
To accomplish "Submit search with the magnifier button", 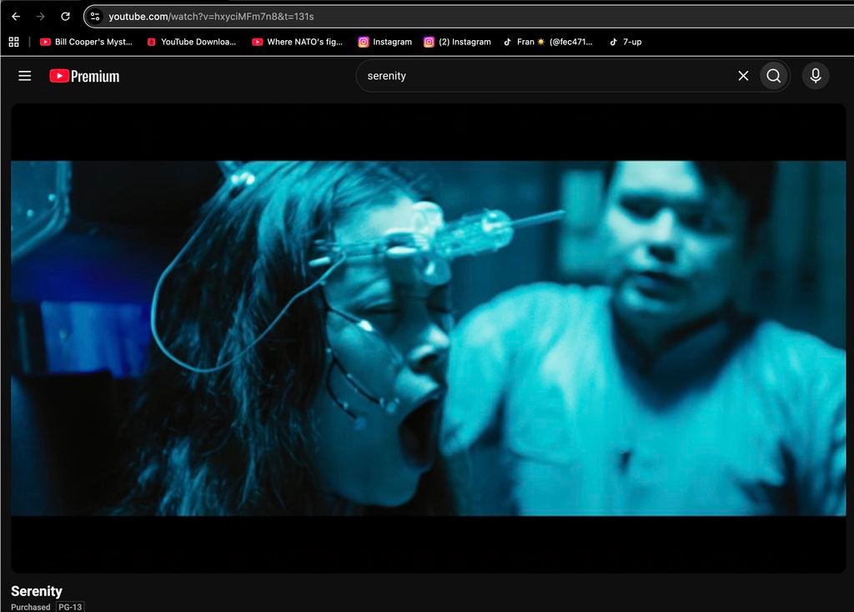I will click(x=773, y=76).
